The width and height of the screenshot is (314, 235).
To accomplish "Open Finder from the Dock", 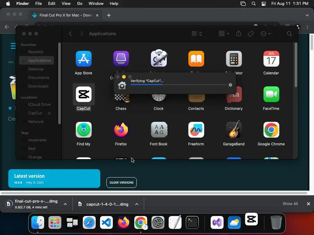I will (x=38, y=222).
